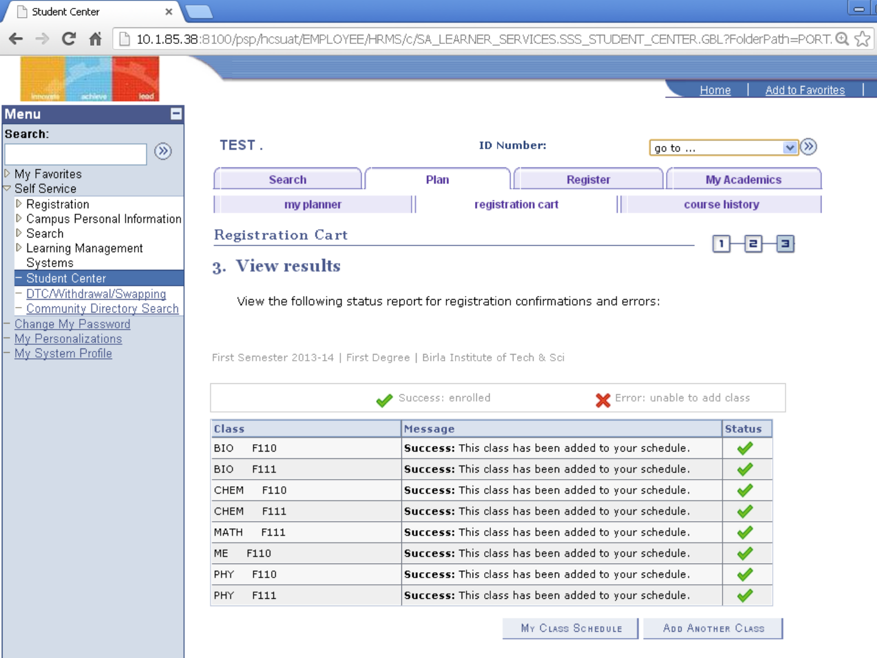
Task: Click the ME F110 class cell
Action: (x=306, y=554)
